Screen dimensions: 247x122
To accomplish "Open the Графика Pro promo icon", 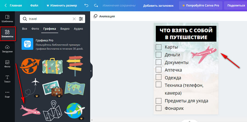I will (27, 44).
